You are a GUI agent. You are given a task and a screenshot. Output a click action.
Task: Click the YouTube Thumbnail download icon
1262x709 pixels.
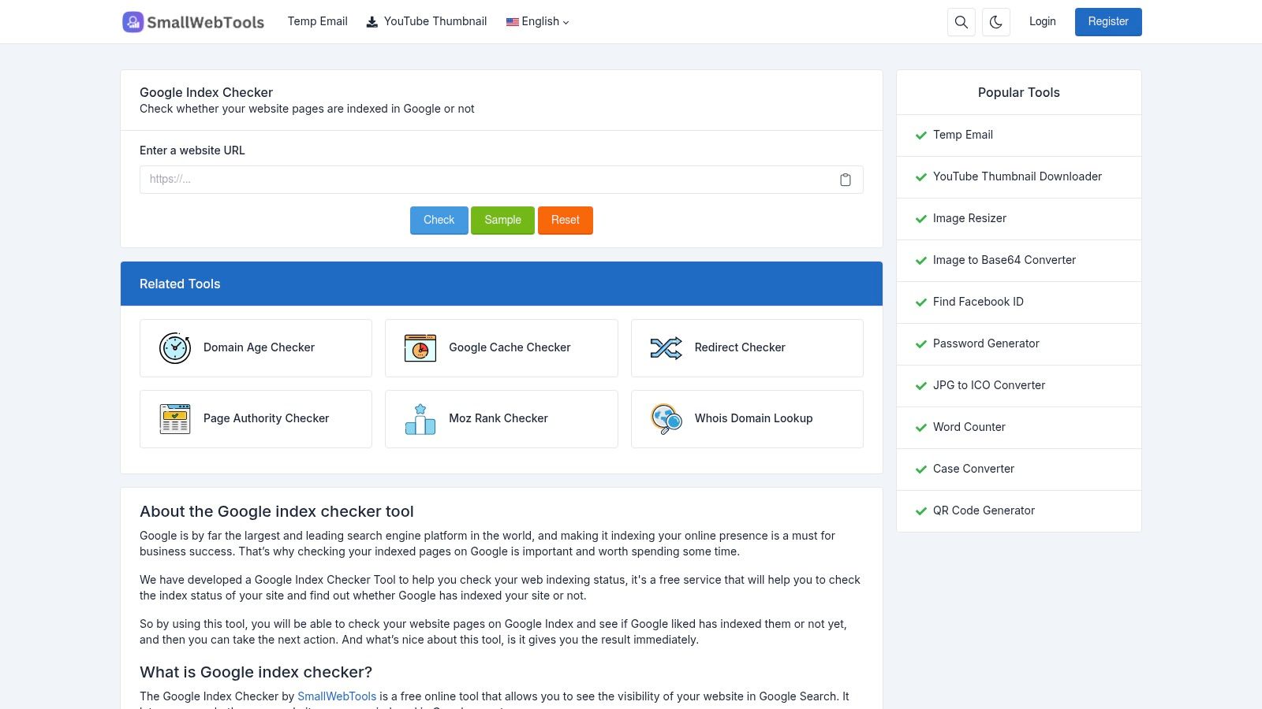pyautogui.click(x=372, y=22)
